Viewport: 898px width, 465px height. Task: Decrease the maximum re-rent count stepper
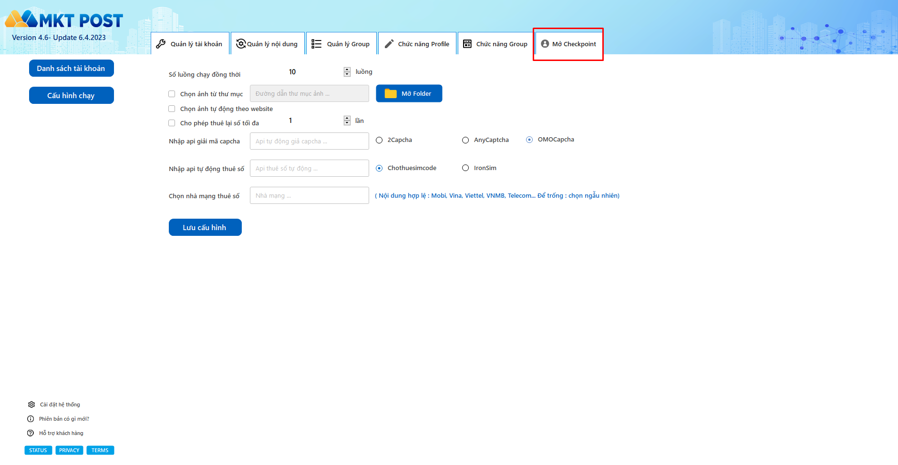[347, 123]
